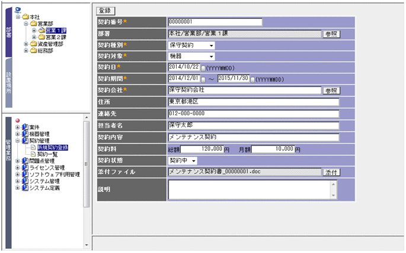The image size is (406, 253).
Task: Click the 連絡先 input field
Action: pyautogui.click(x=254, y=113)
